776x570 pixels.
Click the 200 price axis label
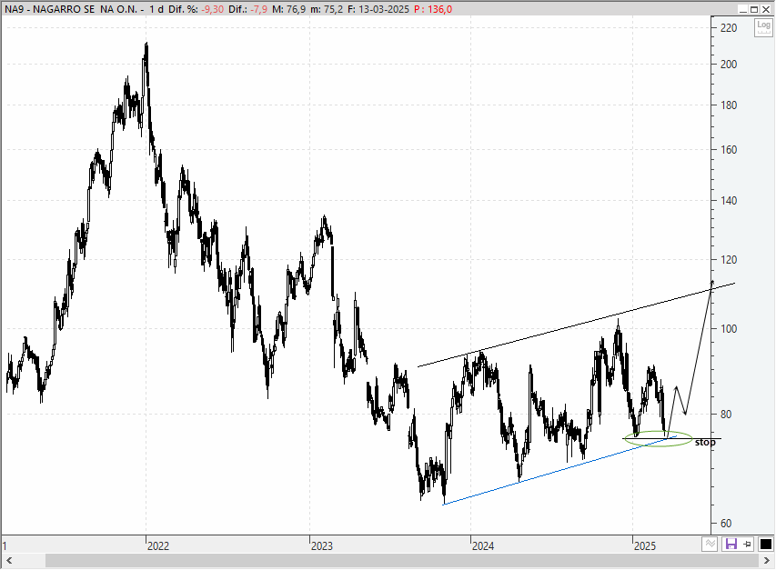(x=729, y=65)
